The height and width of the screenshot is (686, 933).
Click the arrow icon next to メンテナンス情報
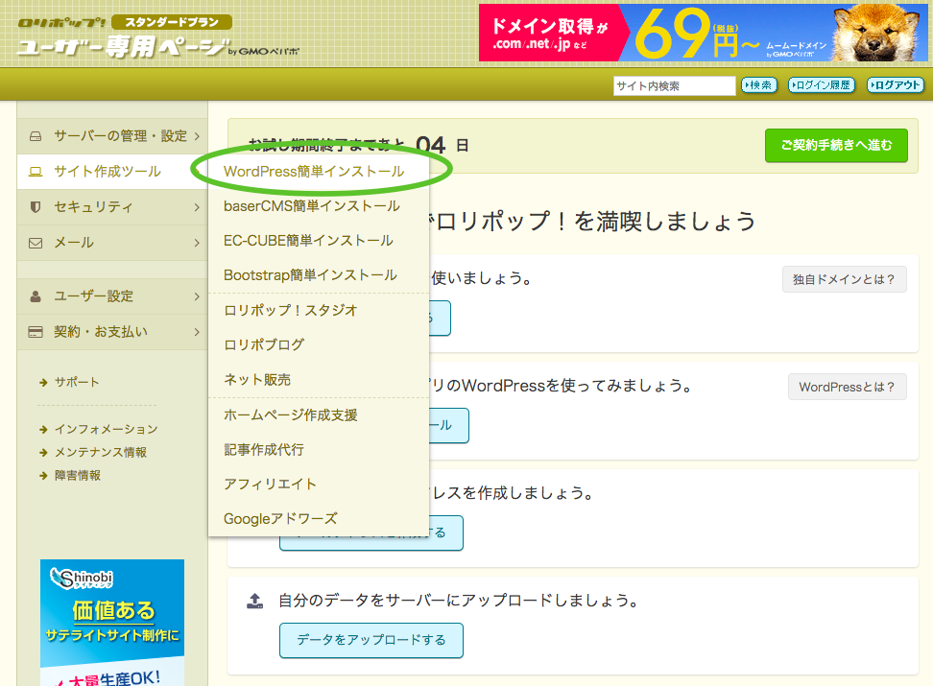(43, 453)
